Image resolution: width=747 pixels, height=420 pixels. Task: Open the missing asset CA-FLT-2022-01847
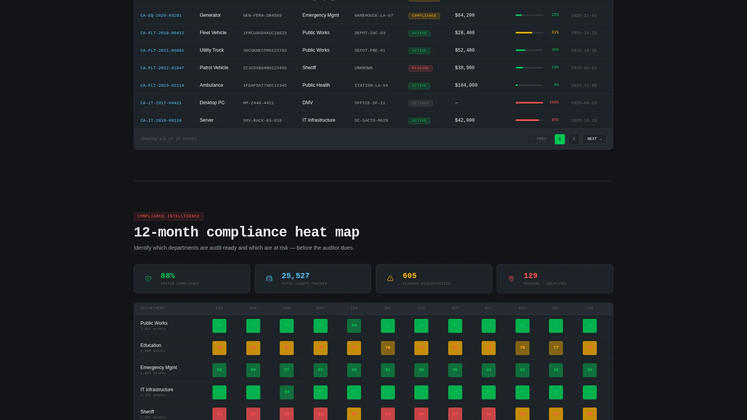point(162,68)
